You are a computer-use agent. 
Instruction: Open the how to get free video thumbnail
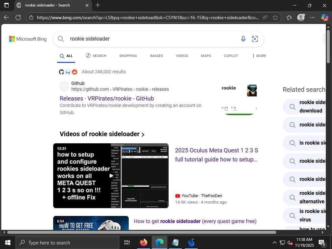tap(91, 223)
